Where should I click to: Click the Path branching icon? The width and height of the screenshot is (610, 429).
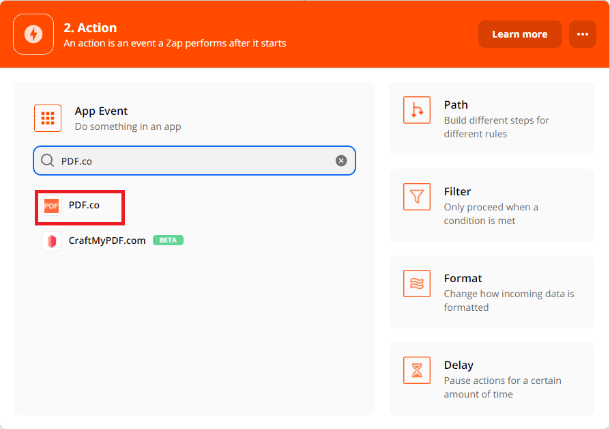point(416,110)
